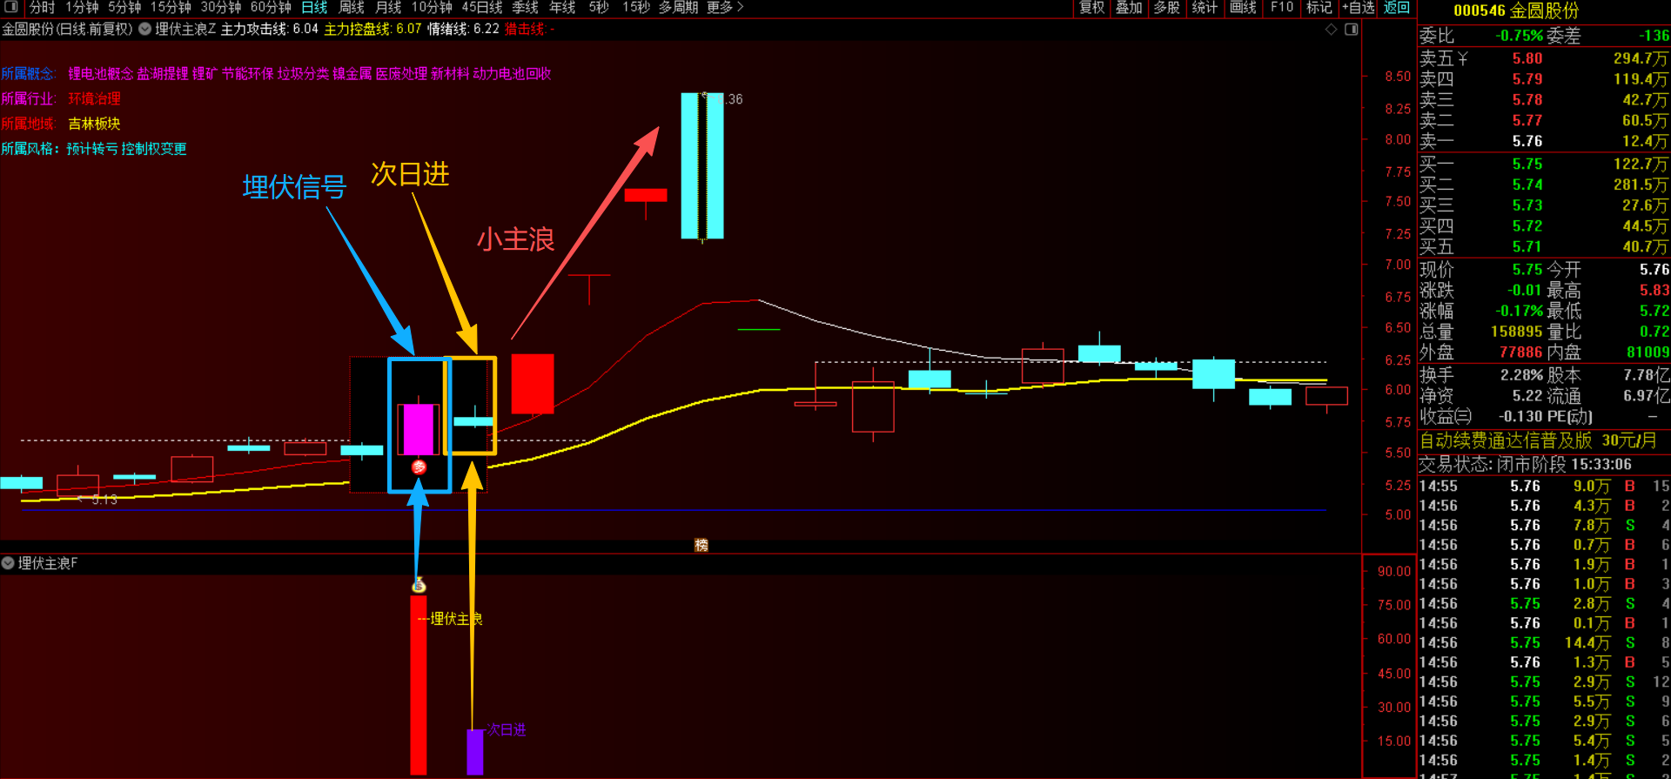Click the 叠加 overlay button

pos(1129,7)
